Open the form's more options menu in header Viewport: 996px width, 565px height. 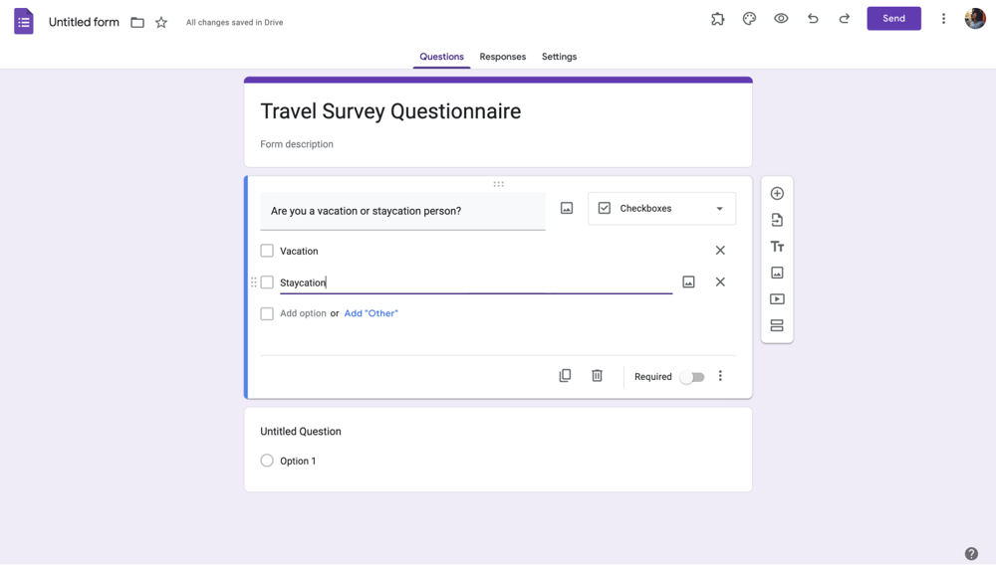943,19
